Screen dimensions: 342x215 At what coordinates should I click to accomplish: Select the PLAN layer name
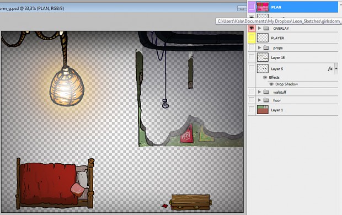click(x=276, y=7)
